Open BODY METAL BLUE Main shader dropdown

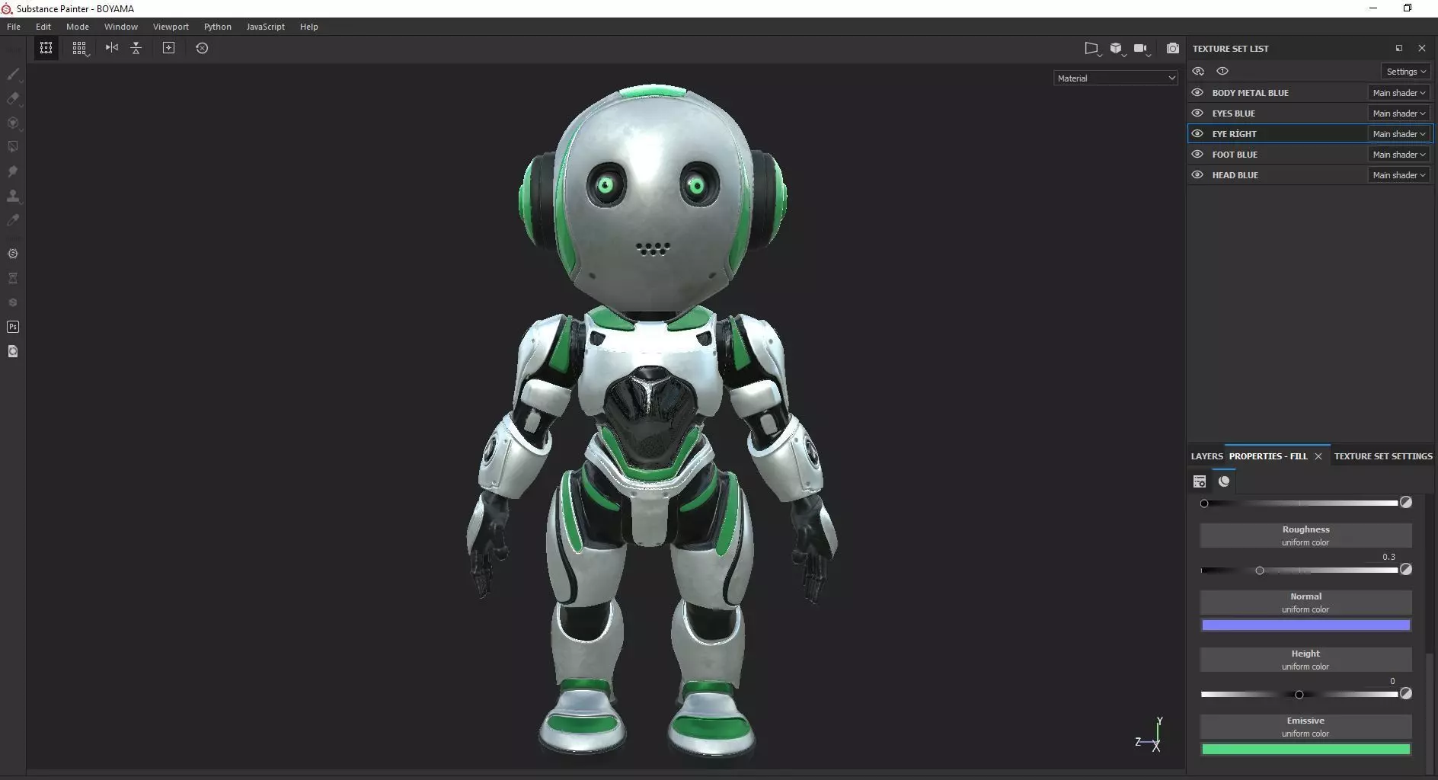1399,93
